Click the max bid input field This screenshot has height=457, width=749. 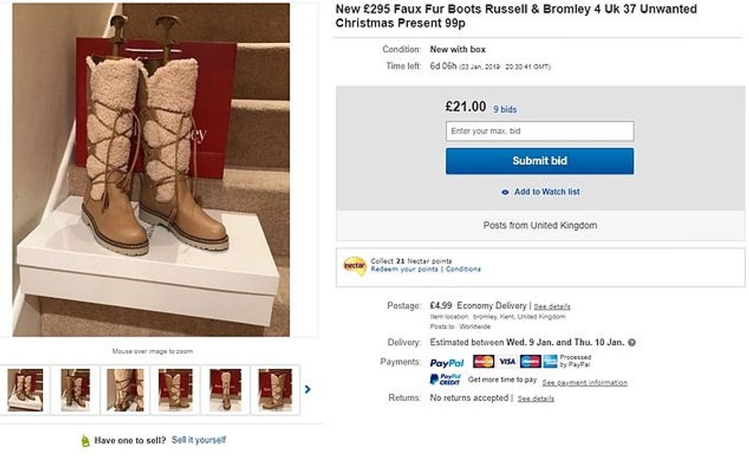tap(540, 131)
